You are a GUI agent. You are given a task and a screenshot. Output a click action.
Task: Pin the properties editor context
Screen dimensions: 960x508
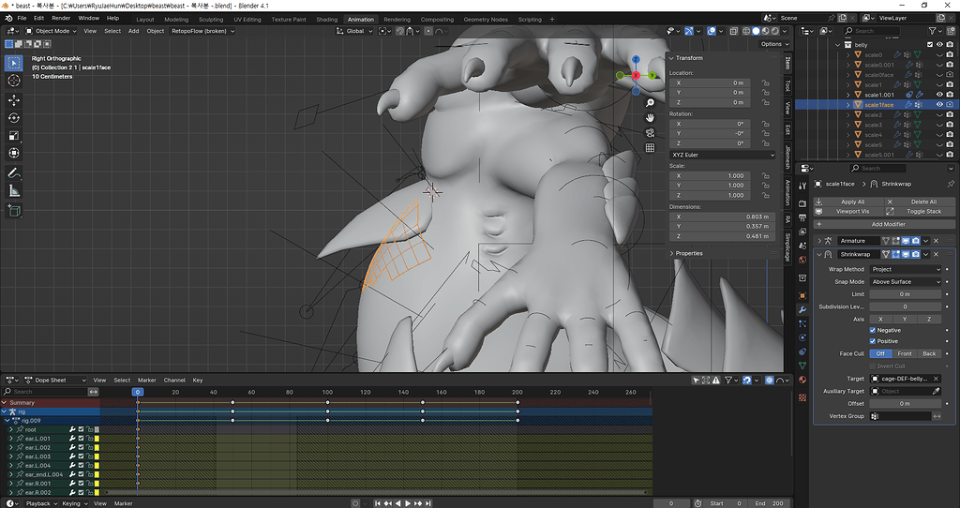point(951,184)
